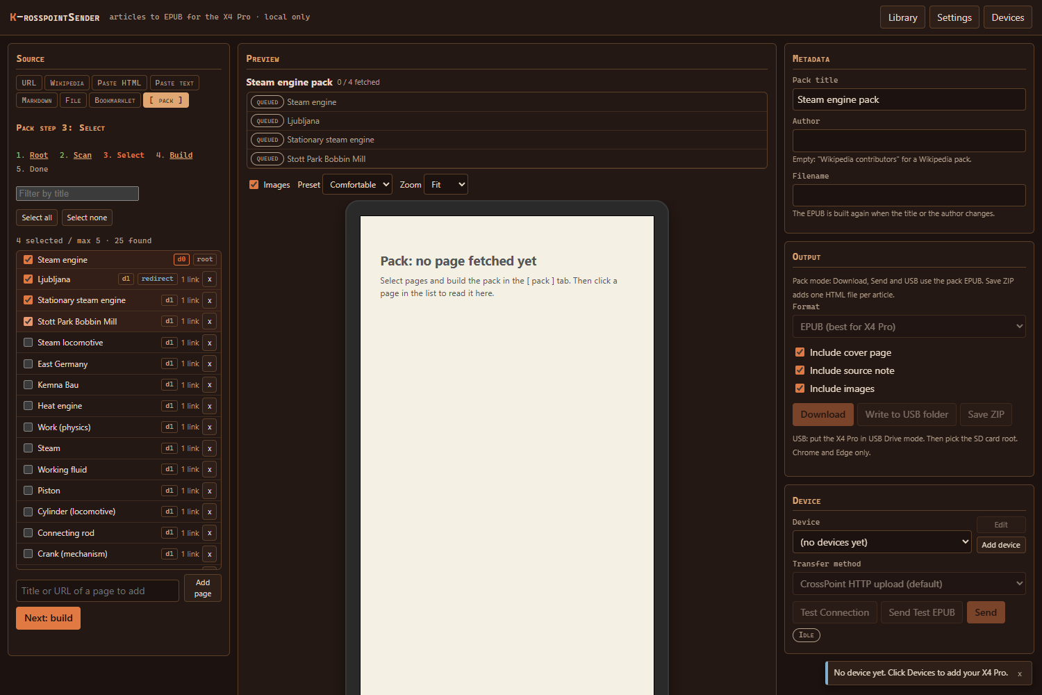The height and width of the screenshot is (695, 1042).
Task: Click the Filename input field
Action: (x=909, y=195)
